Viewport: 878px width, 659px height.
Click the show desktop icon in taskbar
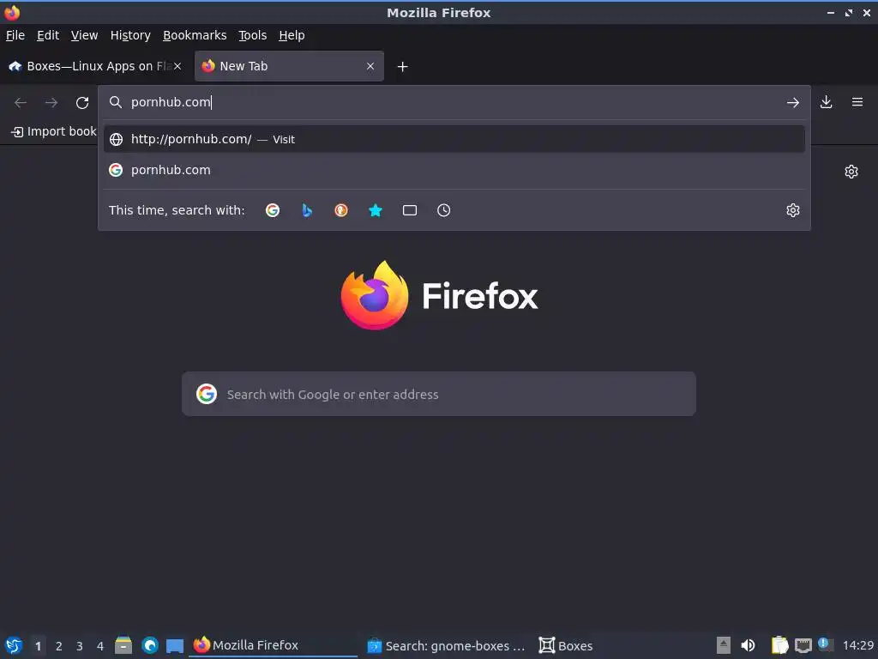[x=175, y=646]
